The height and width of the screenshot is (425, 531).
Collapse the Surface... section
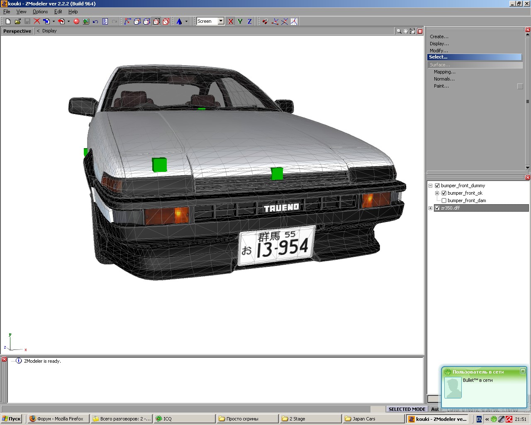point(475,65)
